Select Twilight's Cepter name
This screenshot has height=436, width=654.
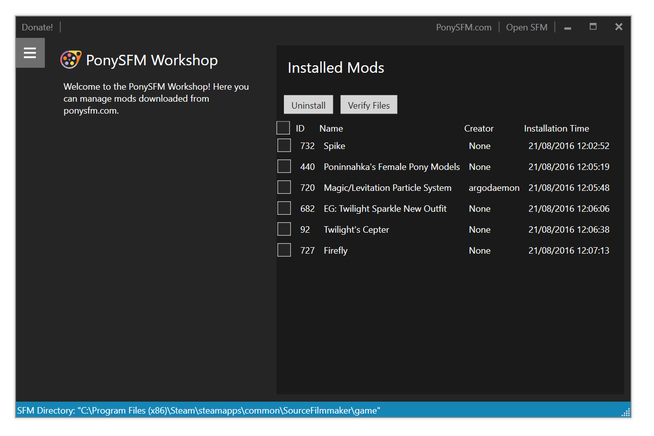click(356, 230)
